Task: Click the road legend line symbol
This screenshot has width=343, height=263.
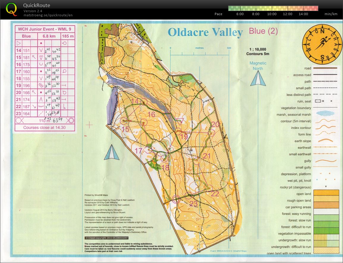Action: 325,68
